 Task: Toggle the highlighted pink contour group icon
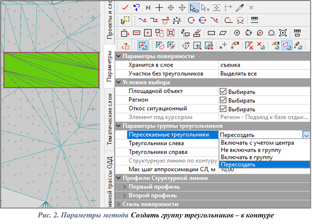(x=287, y=45)
